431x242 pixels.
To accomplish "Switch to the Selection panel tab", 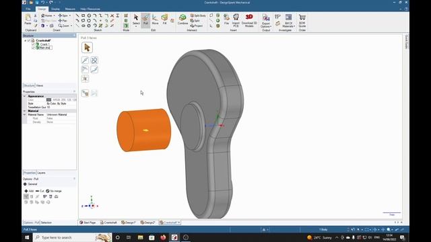I will coord(46,223).
